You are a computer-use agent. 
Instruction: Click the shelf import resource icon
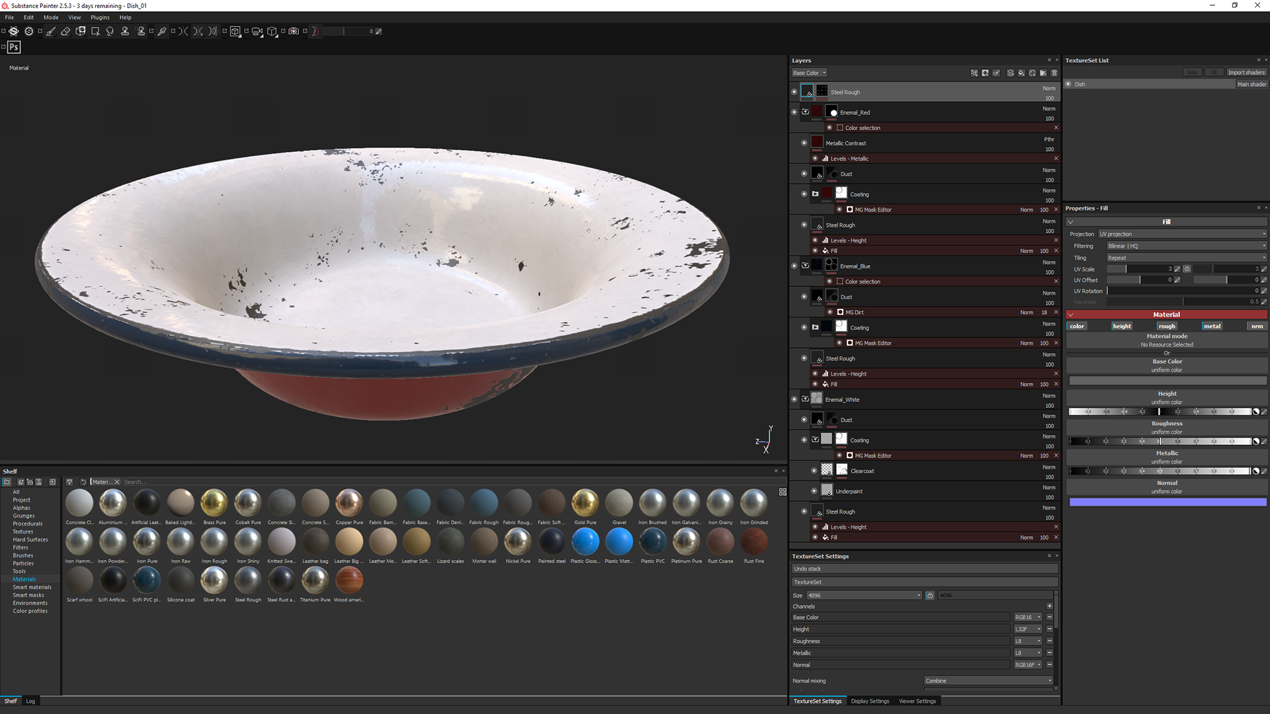pyautogui.click(x=52, y=482)
